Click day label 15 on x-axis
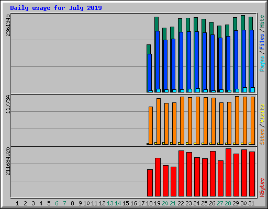This screenshot has width=268, height=209. coord(126,203)
